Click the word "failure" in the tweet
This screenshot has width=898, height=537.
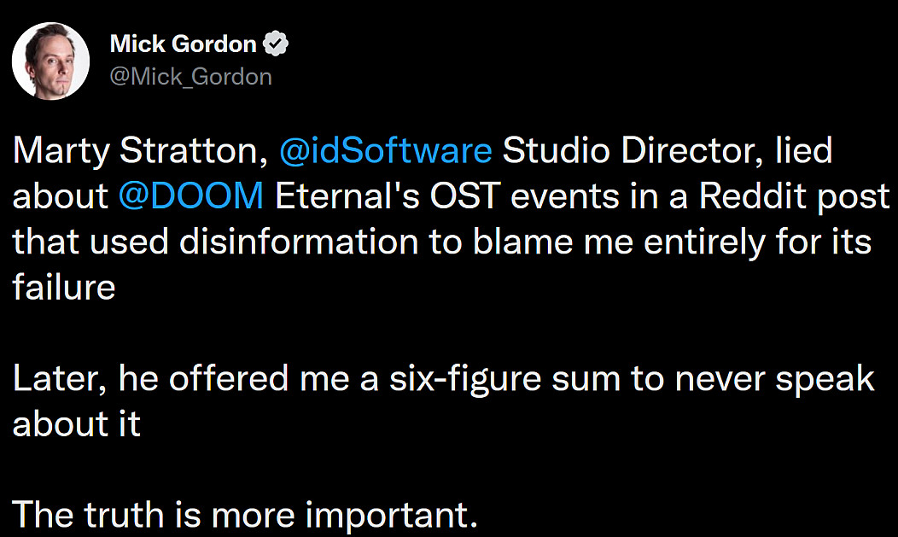[63, 287]
